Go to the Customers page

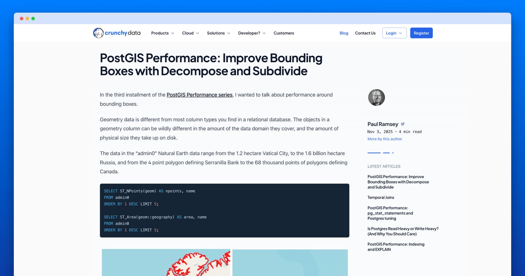284,33
